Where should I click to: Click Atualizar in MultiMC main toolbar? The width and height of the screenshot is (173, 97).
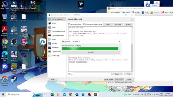pos(155,13)
